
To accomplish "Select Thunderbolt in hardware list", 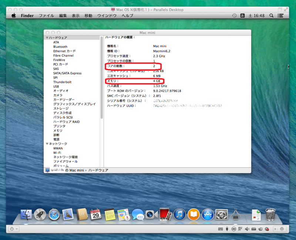I will point(62,82).
